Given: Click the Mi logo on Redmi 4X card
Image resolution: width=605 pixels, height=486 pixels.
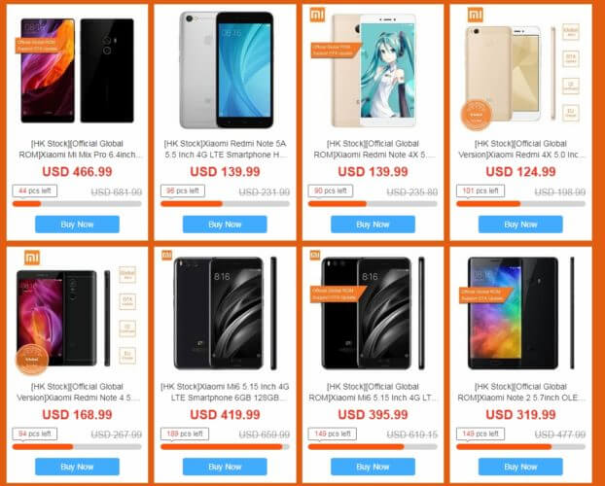Looking at the screenshot, I should [475, 15].
